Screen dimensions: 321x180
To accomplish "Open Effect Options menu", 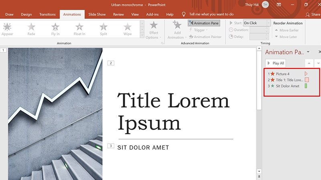I will [x=154, y=30].
